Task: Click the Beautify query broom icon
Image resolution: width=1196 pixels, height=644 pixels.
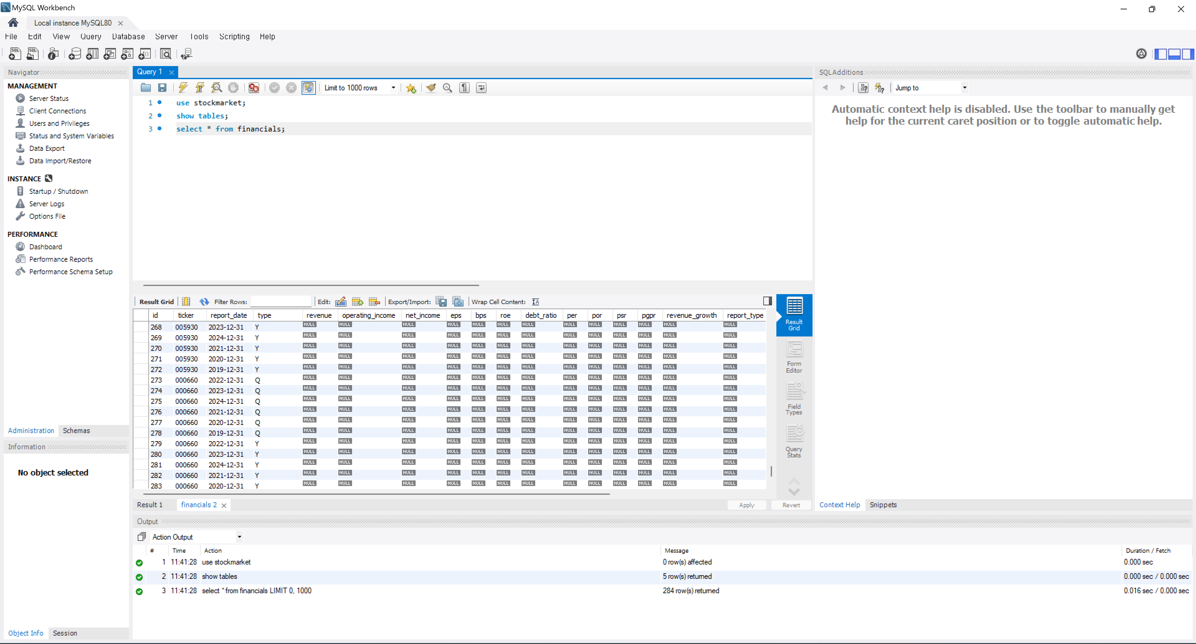Action: point(431,88)
